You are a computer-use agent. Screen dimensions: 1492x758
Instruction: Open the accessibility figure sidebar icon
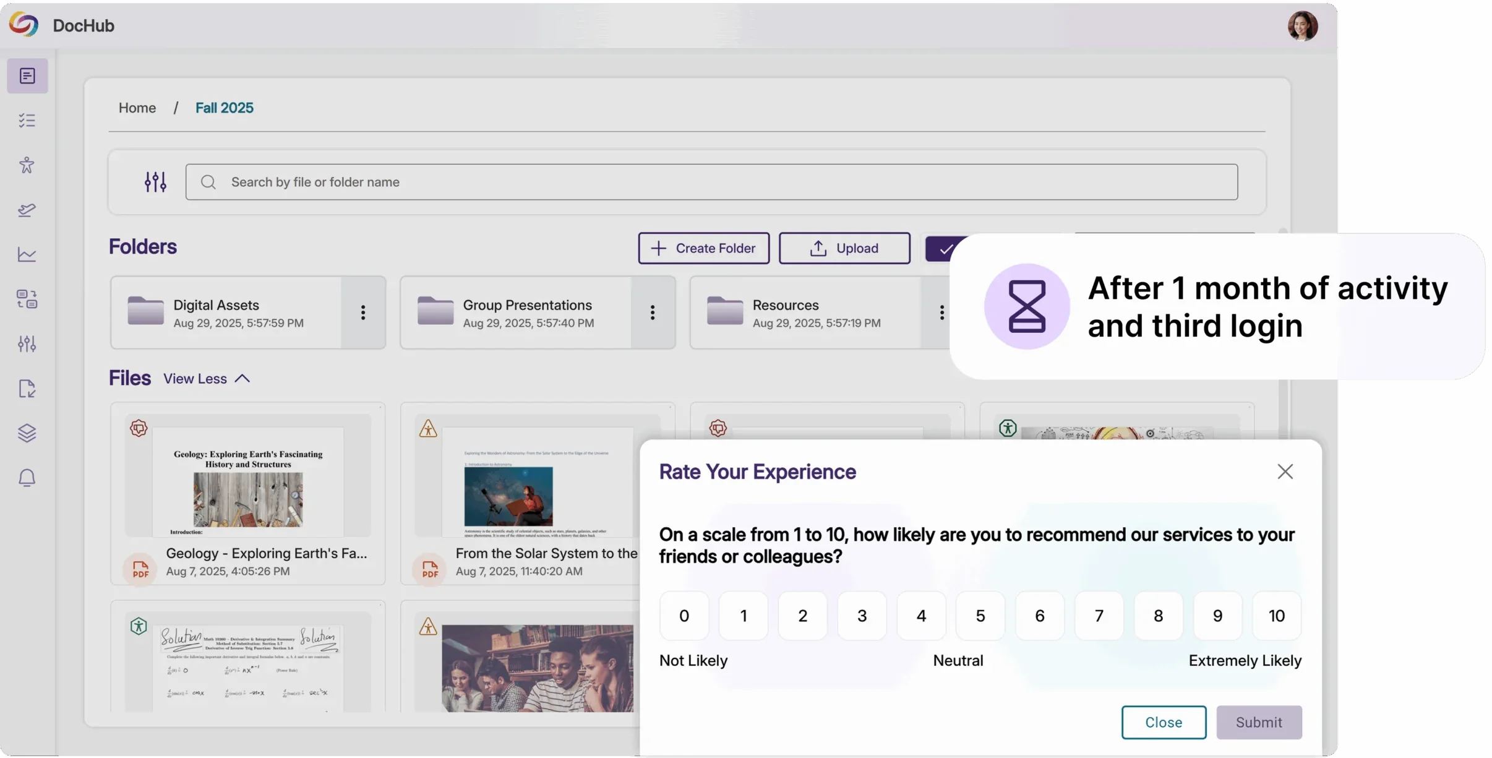click(27, 165)
